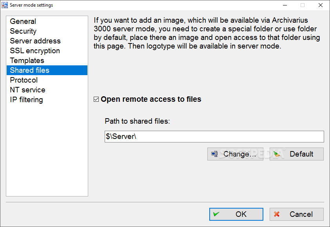Screen dimensions: 330x227
Task: Select Security in the sidebar list
Action: pos(23,31)
